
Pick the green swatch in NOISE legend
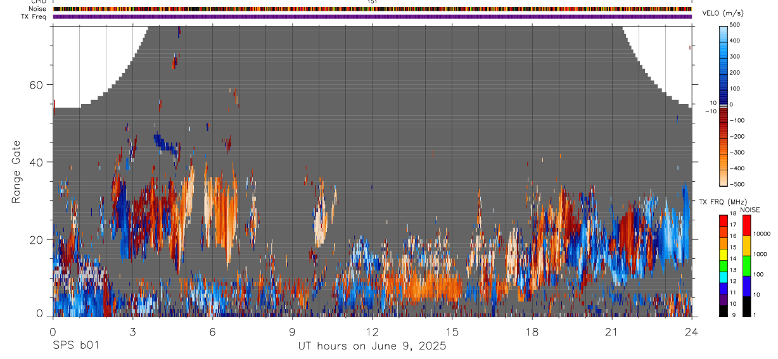pyautogui.click(x=746, y=266)
